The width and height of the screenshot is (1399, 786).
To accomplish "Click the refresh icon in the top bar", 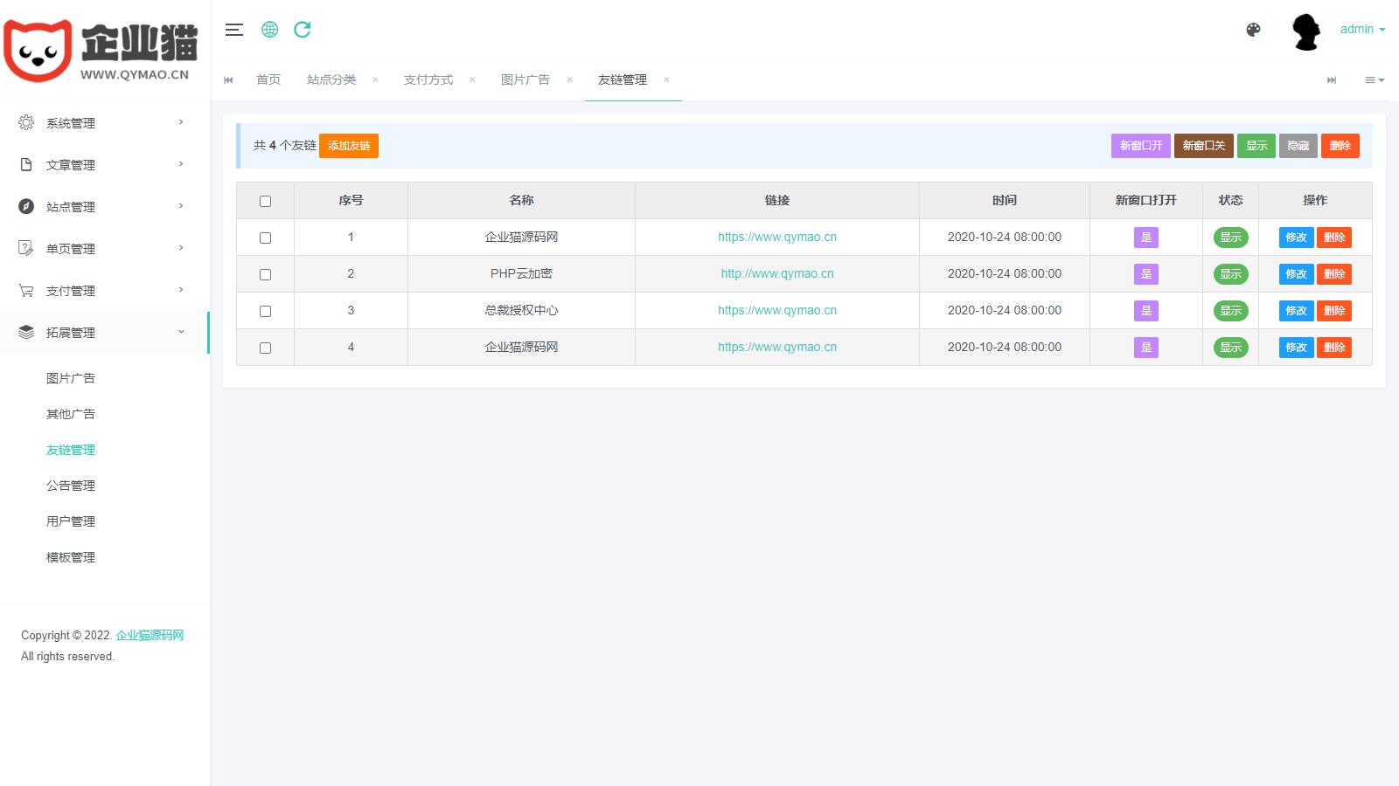I will pyautogui.click(x=303, y=30).
